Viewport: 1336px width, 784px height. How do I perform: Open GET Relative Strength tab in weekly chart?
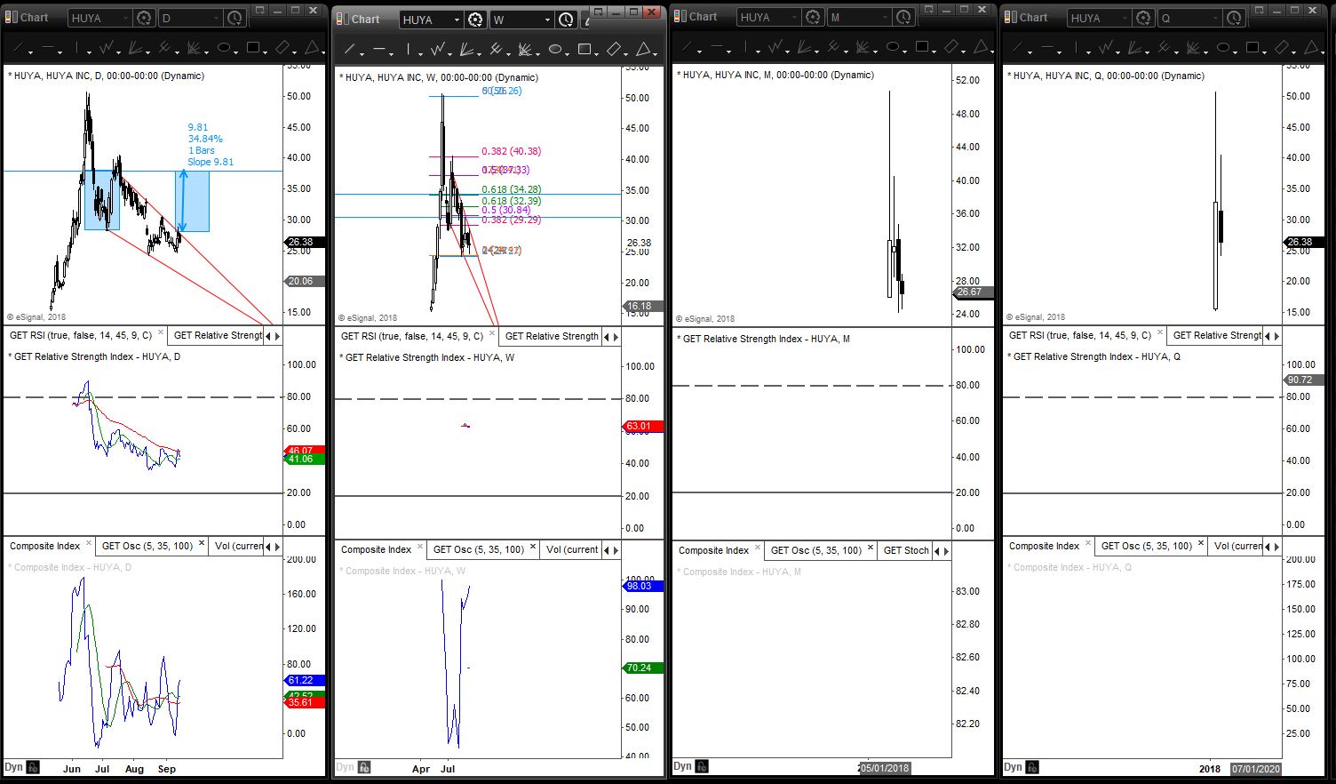coord(552,336)
